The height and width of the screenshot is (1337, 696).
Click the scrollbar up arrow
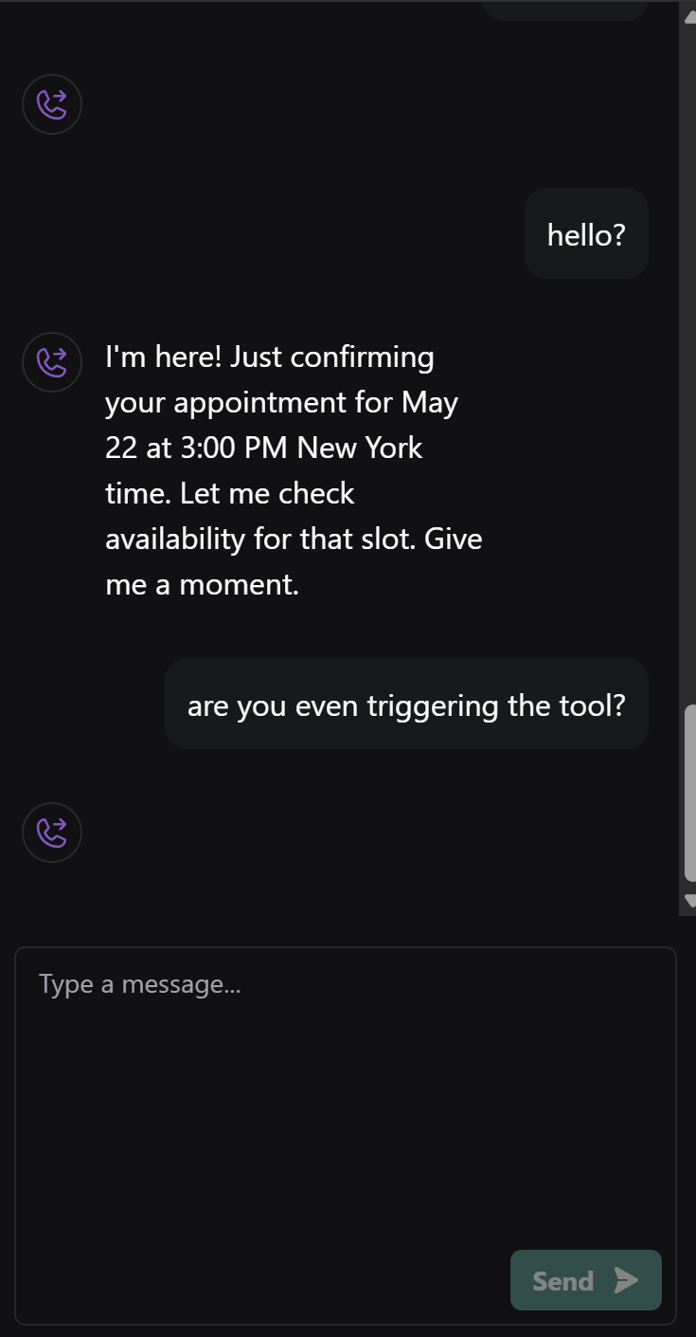tap(688, 16)
